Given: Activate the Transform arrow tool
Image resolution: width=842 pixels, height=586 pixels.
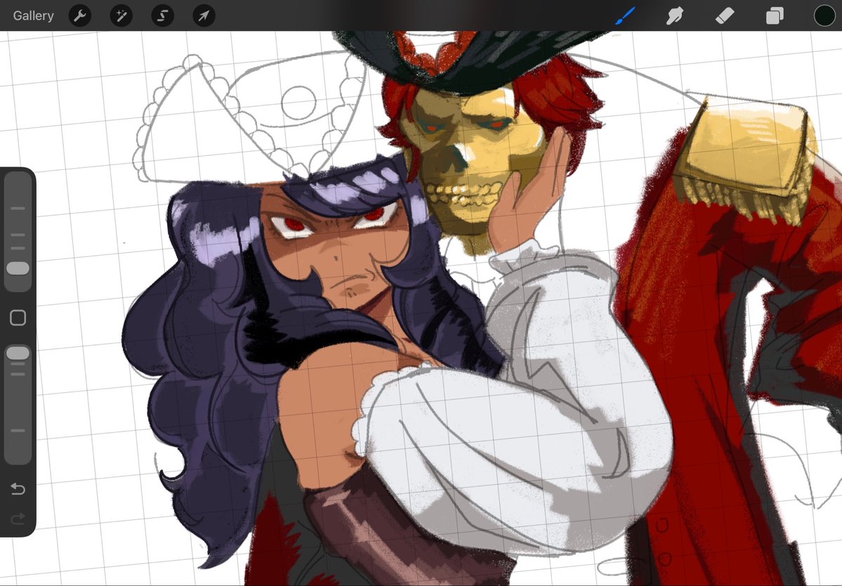Looking at the screenshot, I should click(204, 15).
